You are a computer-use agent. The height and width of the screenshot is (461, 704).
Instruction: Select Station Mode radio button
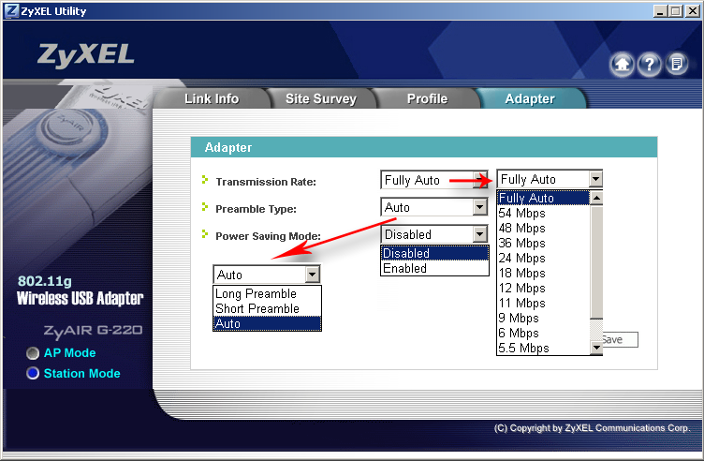click(33, 373)
